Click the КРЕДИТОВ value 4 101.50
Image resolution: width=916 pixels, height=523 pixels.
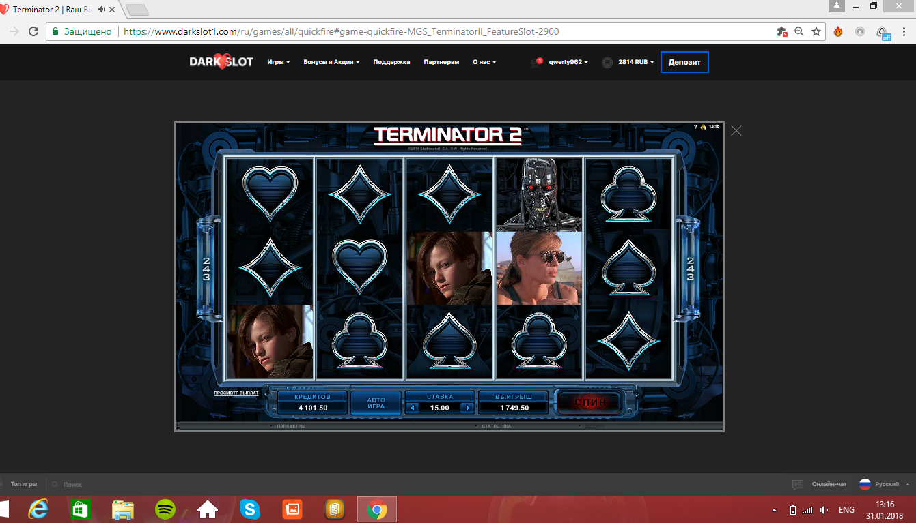tap(313, 408)
